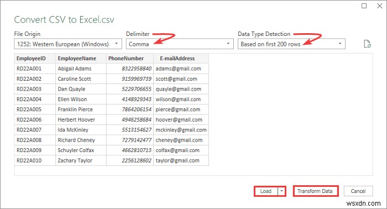This screenshot has width=387, height=209.
Task: Click email quayle@gmail.com
Action: tap(178, 89)
